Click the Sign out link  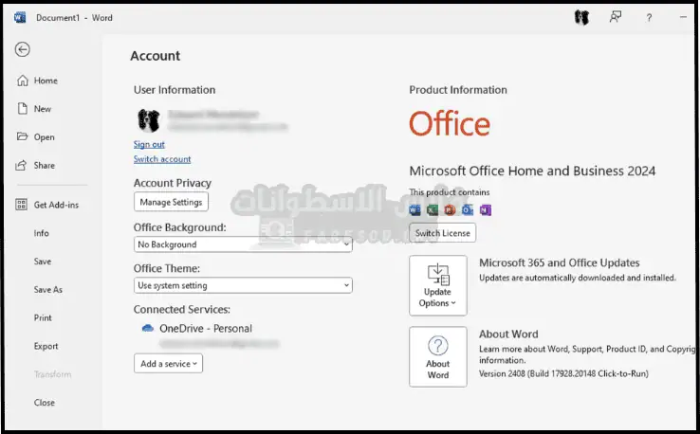[149, 144]
